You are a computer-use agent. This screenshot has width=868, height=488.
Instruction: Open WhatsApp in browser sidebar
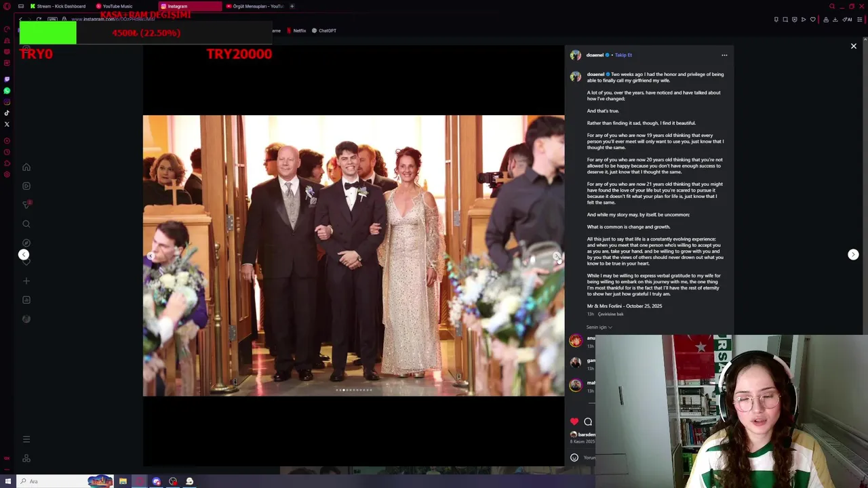tap(7, 90)
